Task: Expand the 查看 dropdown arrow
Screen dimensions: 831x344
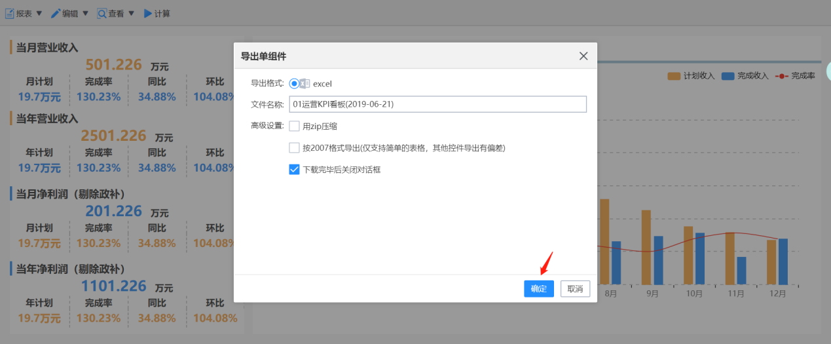Action: click(132, 13)
